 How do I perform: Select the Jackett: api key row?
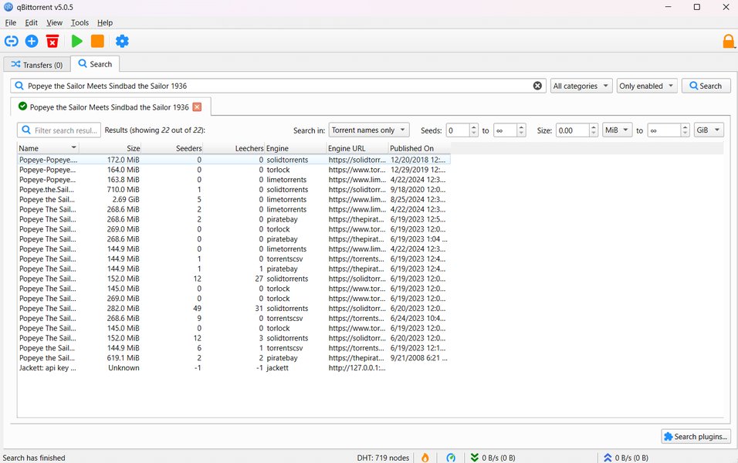(234, 368)
